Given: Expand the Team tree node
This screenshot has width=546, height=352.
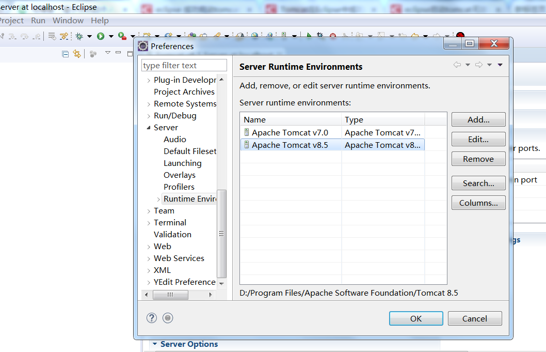Looking at the screenshot, I should pos(149,211).
